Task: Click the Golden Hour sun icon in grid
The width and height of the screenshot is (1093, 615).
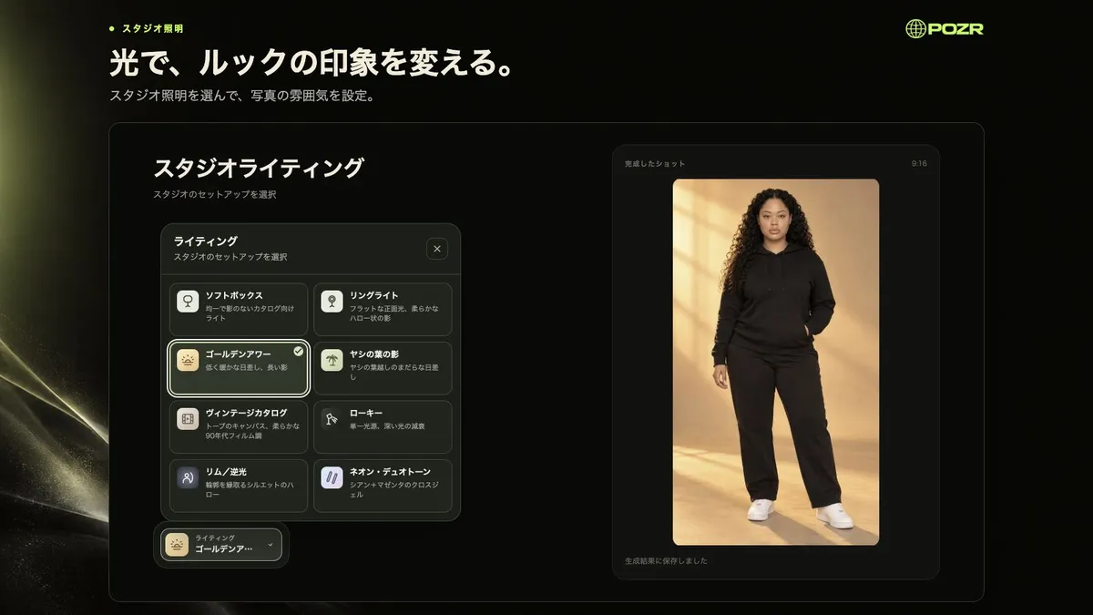Action: [x=189, y=360]
